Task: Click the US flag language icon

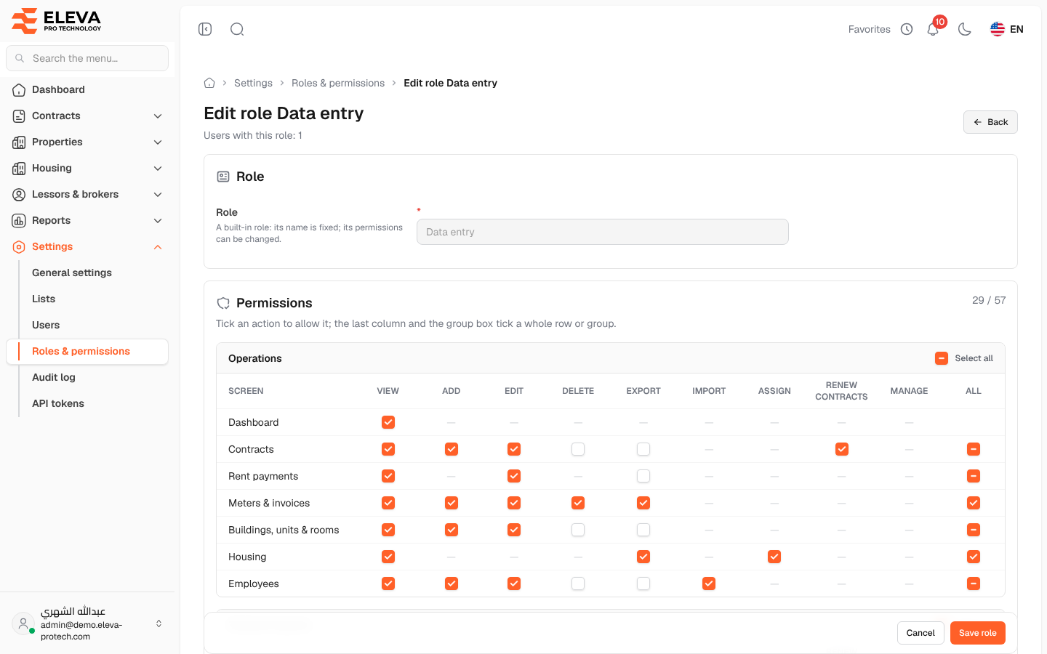Action: 998,29
